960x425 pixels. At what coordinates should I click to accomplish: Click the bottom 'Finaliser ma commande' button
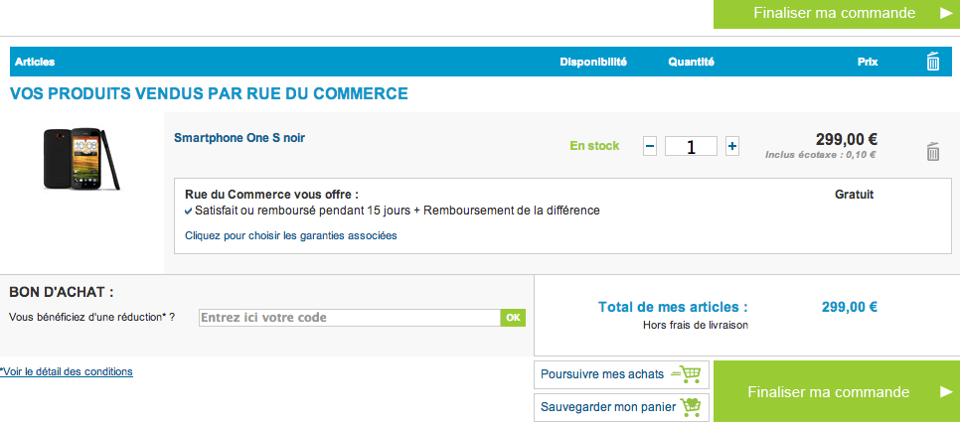point(837,392)
